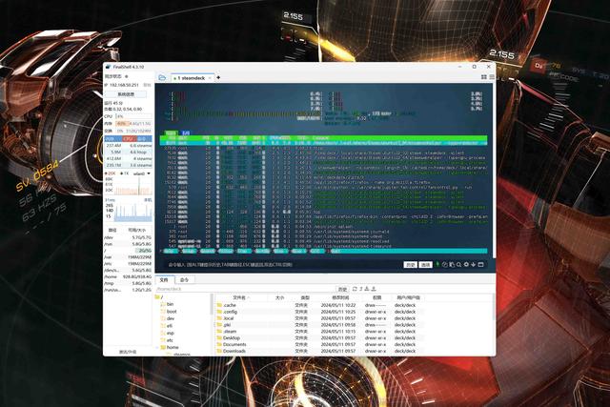Click the search icon in terminal toolbar
The width and height of the screenshot is (610, 407).
tap(458, 265)
